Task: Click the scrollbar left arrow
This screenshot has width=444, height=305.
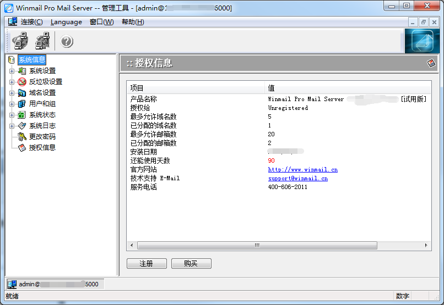Action: [132, 245]
